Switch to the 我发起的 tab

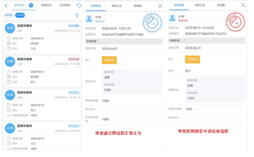click(46, 5)
